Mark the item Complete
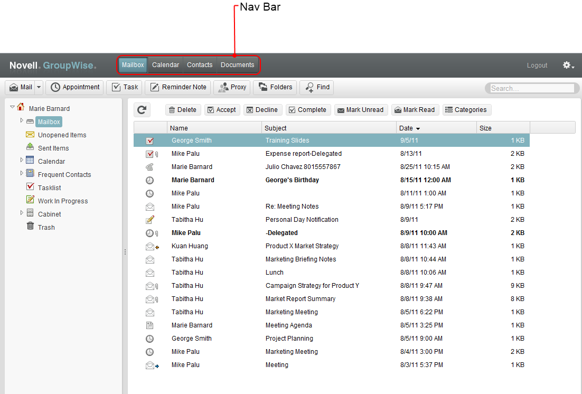The width and height of the screenshot is (582, 394). click(x=308, y=110)
